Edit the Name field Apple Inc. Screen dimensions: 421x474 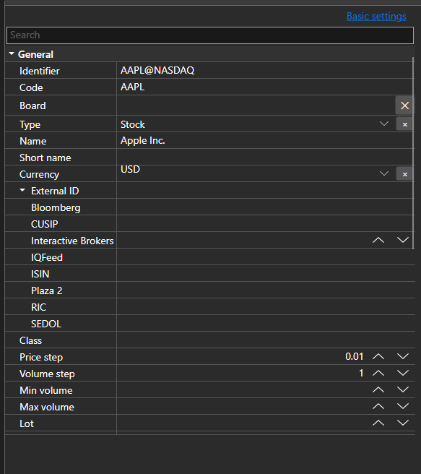pos(264,141)
